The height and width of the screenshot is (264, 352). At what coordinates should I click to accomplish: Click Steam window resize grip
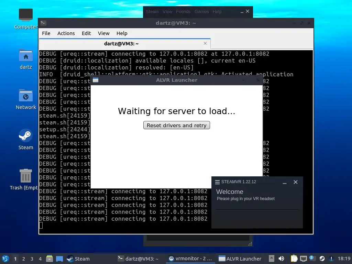tap(250, 244)
